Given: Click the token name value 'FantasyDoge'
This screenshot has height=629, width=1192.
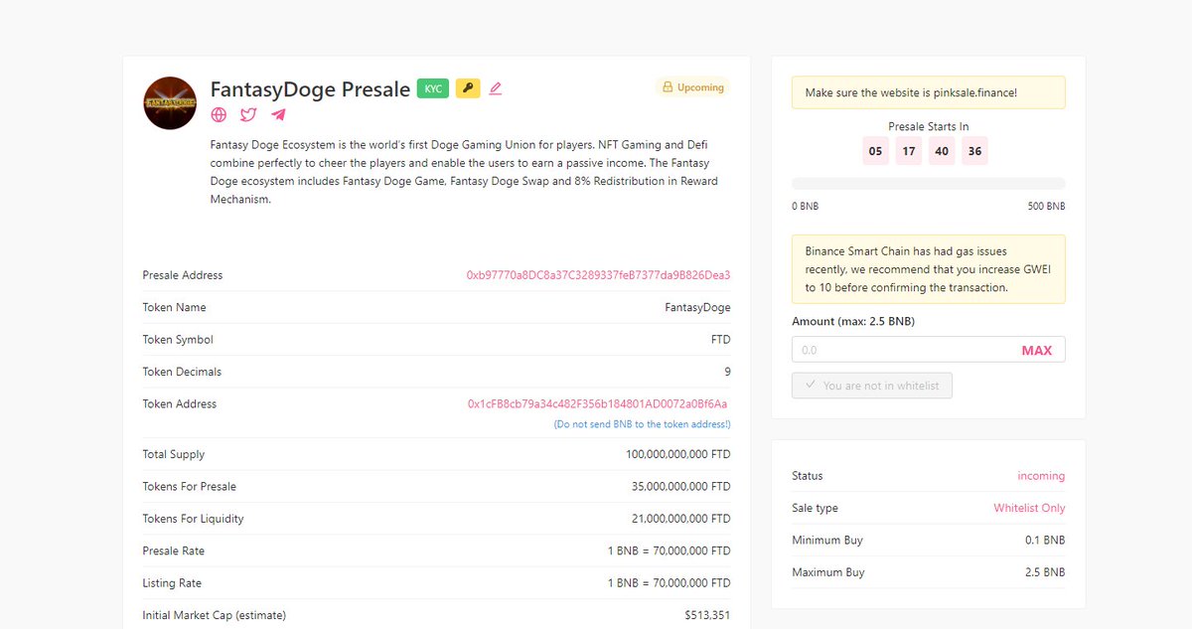Looking at the screenshot, I should 697,308.
